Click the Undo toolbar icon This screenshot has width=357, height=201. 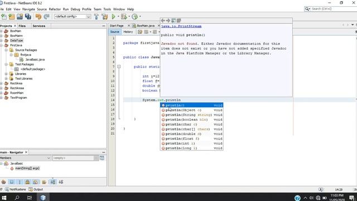[x=38, y=16]
